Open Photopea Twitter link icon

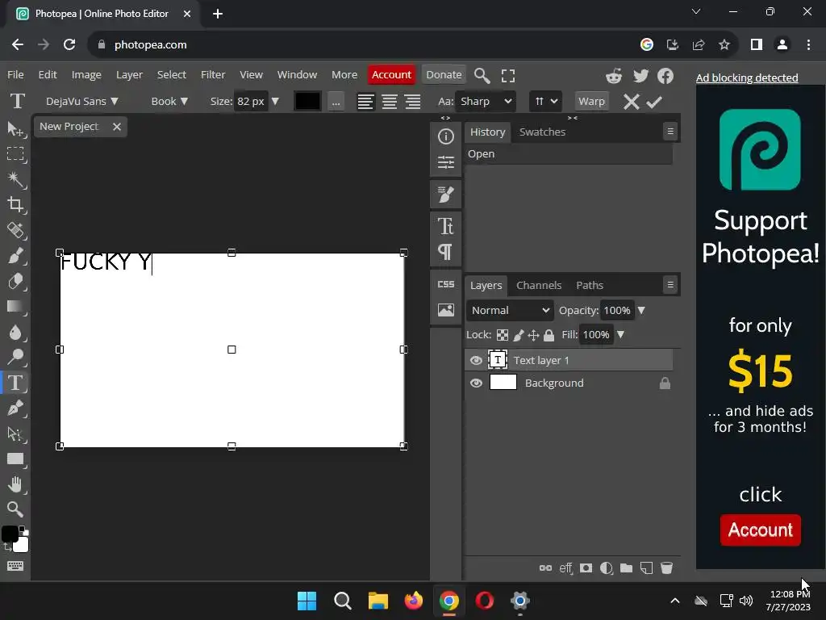(x=640, y=76)
